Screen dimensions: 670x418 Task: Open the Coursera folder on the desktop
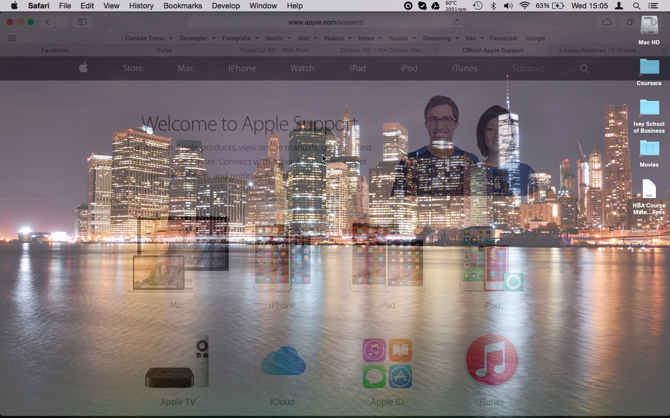click(649, 67)
